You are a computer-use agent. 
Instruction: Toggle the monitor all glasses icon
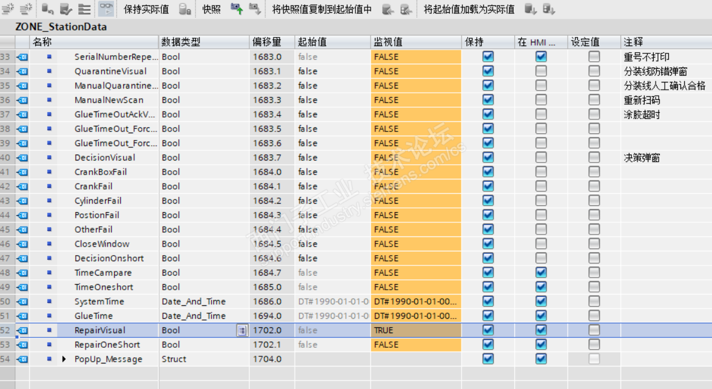tap(106, 8)
